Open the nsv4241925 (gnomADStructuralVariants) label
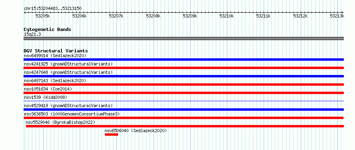This screenshot has height=150, width=355. coord(68,64)
